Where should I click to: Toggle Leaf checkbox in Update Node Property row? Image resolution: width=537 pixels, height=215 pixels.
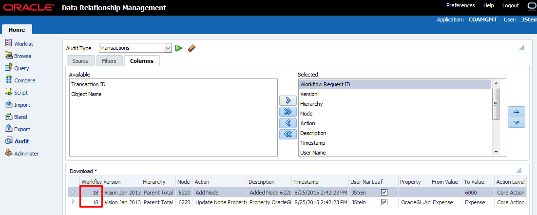pos(384,202)
